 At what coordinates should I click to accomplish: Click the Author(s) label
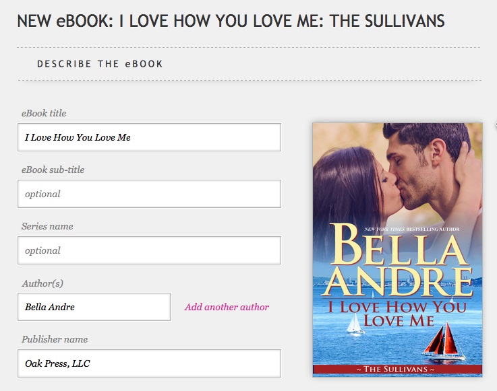coord(42,283)
